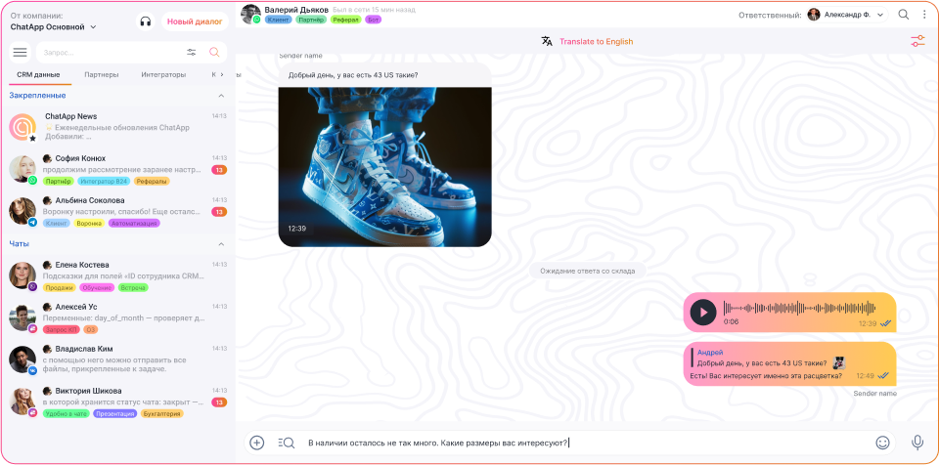This screenshot has width=939, height=465.
Task: Open the three-dot more options menu
Action: (924, 15)
